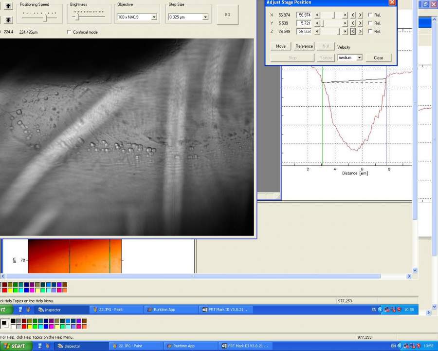The image size is (438, 351).
Task: Step Y position left with < button
Action: tap(353, 23)
